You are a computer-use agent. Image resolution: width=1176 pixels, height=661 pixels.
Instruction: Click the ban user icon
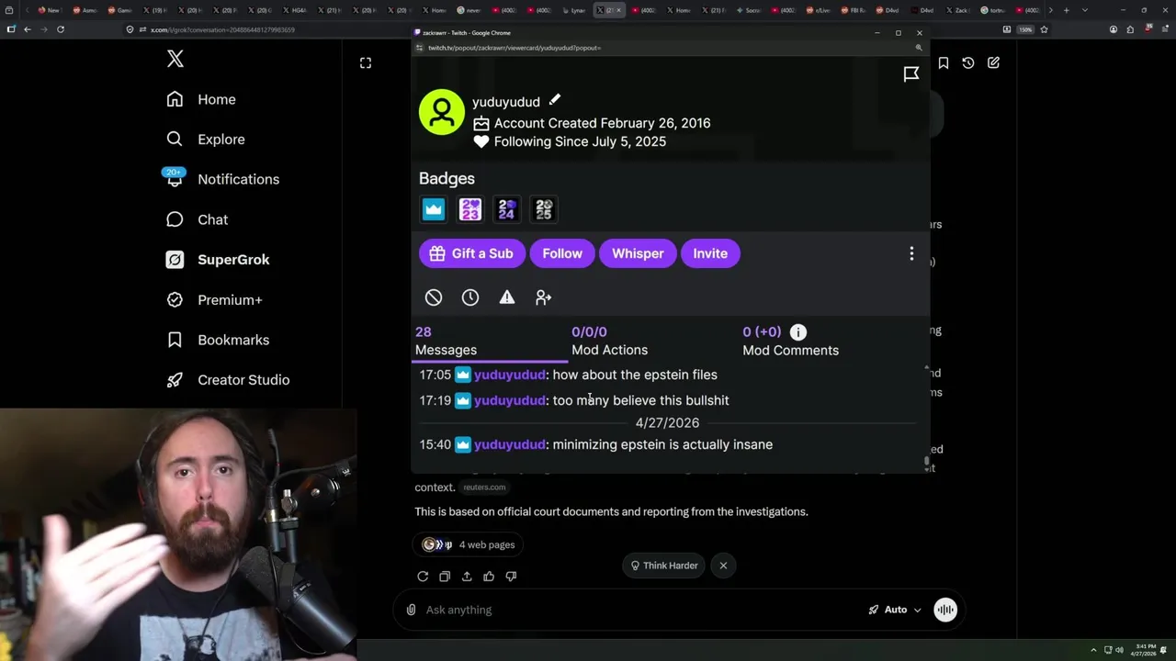434,297
